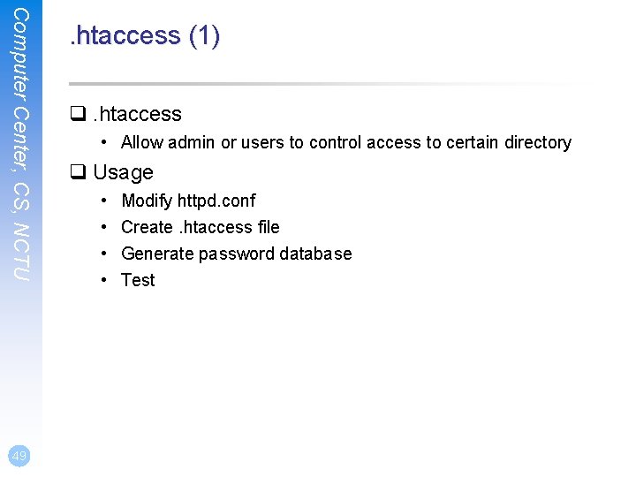The height and width of the screenshot is (477, 636).
Task: Click the vertical Computer Center, CS, NCTU text
Action: pyautogui.click(x=21, y=144)
